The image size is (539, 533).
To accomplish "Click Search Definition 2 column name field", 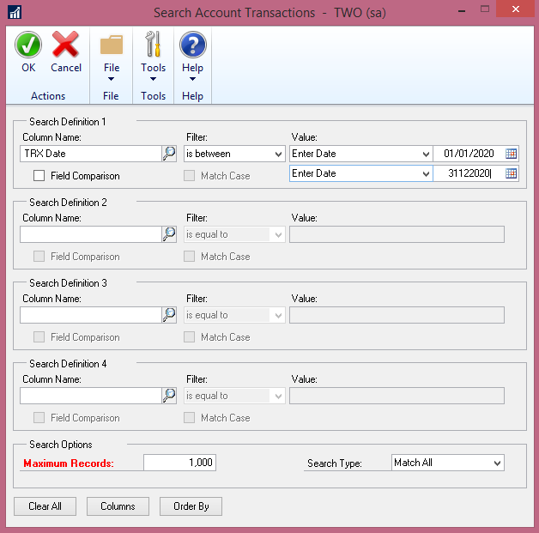I will pos(91,234).
